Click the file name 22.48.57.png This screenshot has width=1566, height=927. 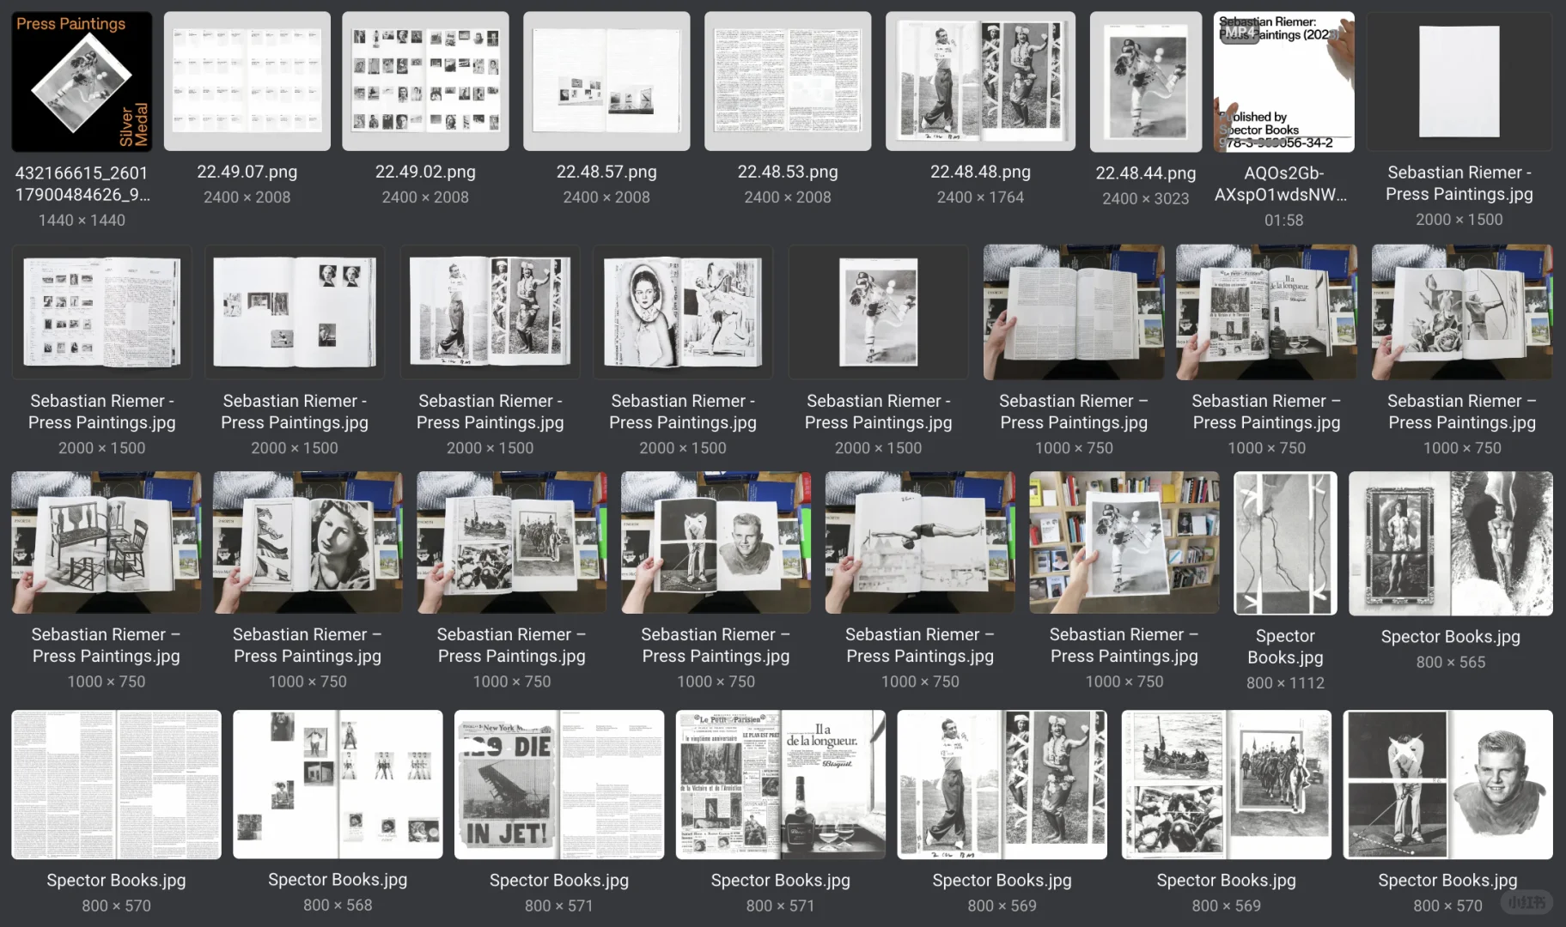pos(606,172)
